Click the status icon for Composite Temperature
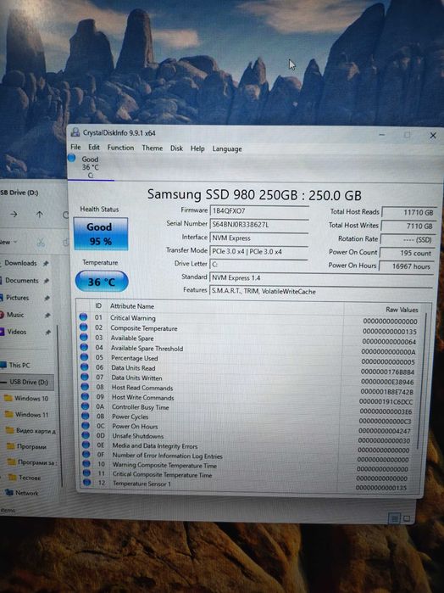 tap(84, 327)
